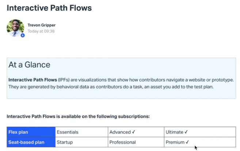Click the Today at 09:38 timestamp
The height and width of the screenshot is (151, 240).
click(x=41, y=31)
